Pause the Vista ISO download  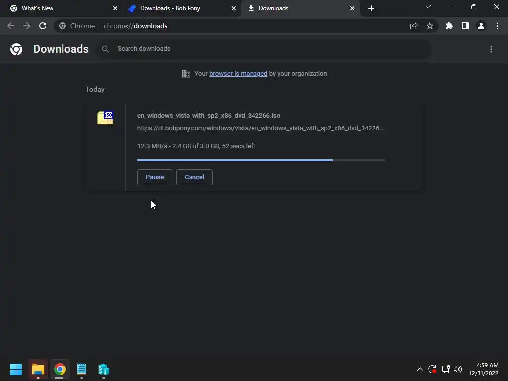coord(155,177)
